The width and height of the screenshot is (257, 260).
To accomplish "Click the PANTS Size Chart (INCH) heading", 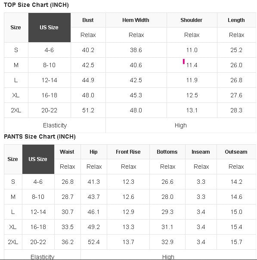I will click(x=40, y=136).
